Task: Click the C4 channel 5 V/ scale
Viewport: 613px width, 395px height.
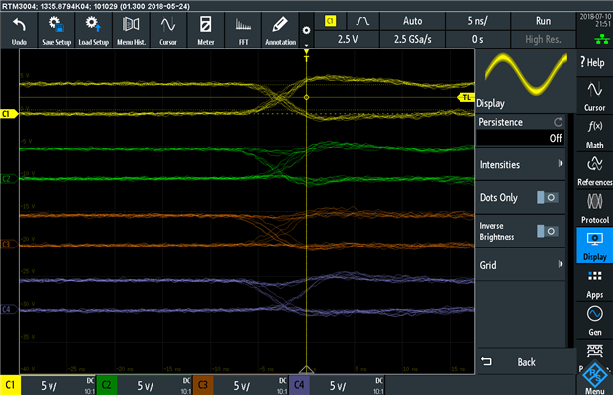Action: pos(338,386)
